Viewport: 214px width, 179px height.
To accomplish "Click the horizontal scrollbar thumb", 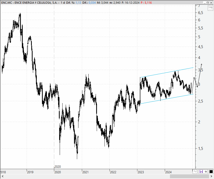I will tap(189, 176).
